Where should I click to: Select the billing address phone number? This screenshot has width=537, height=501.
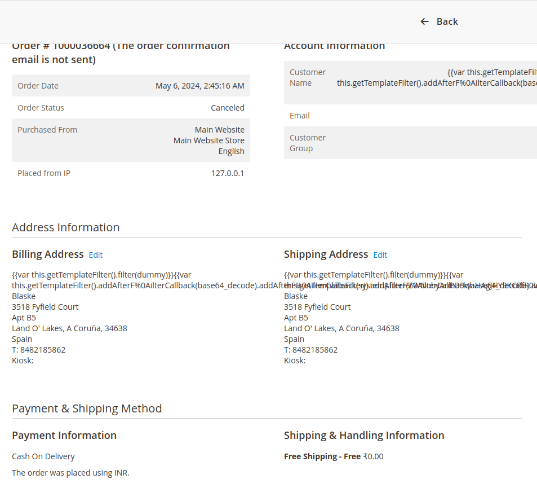[x=39, y=350]
